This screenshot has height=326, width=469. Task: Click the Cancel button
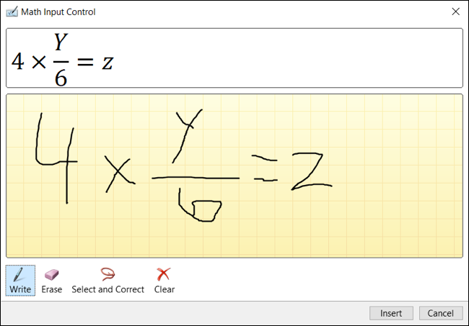coord(441,313)
